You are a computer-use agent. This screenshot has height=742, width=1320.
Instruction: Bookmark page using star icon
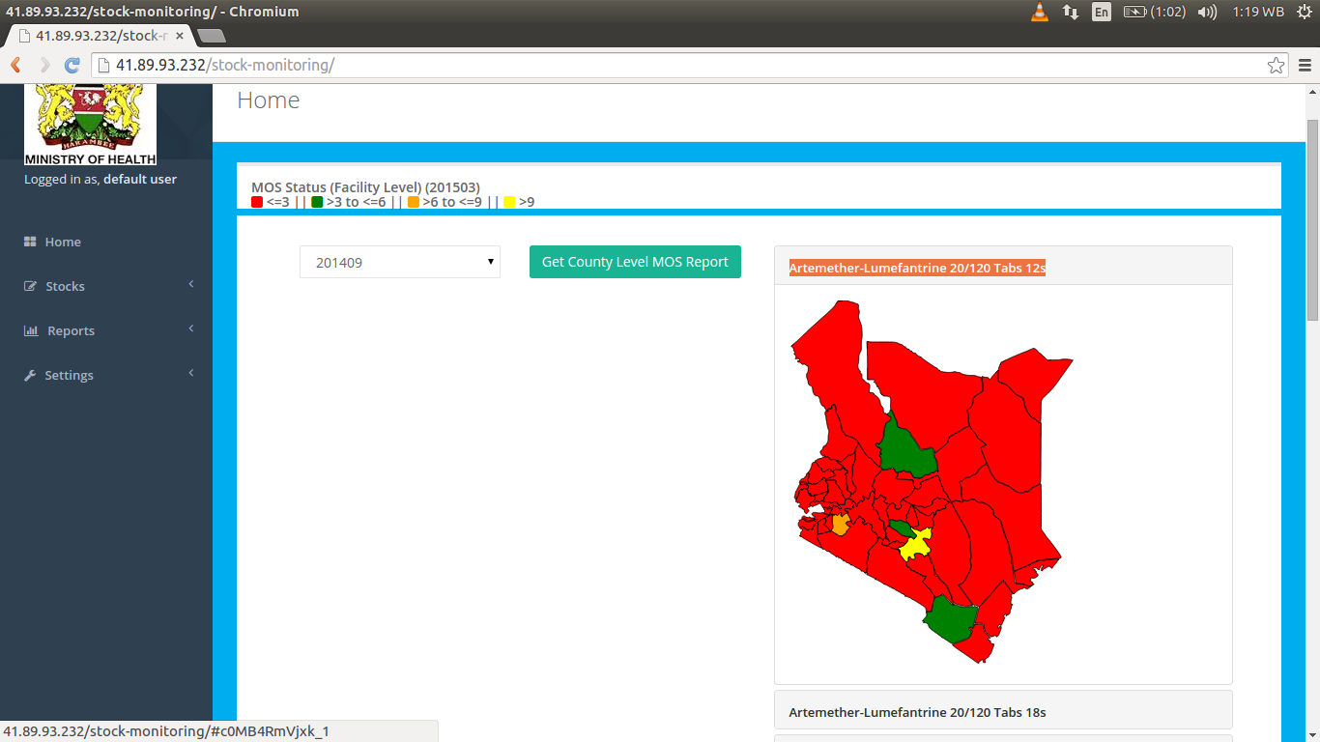[1276, 65]
